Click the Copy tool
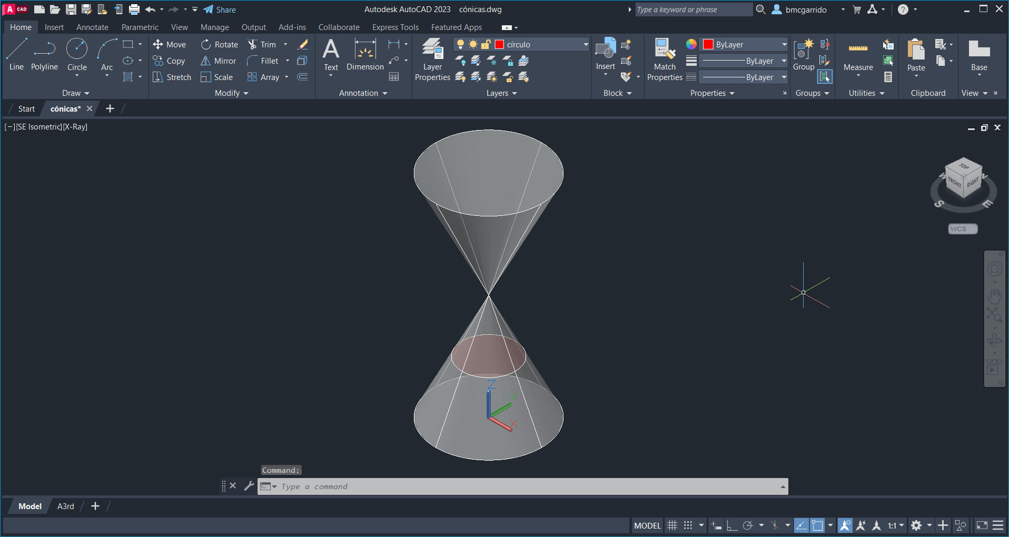The image size is (1009, 537). pos(169,61)
